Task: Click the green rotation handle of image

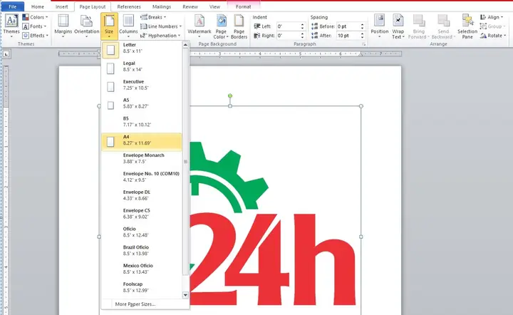Action: (x=230, y=95)
